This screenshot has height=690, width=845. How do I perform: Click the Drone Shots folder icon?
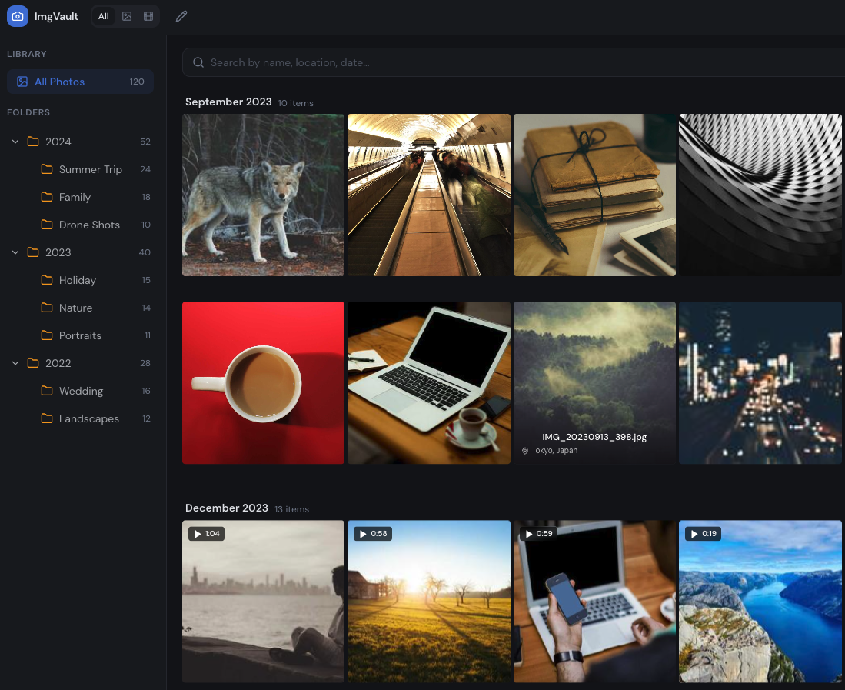click(x=47, y=225)
